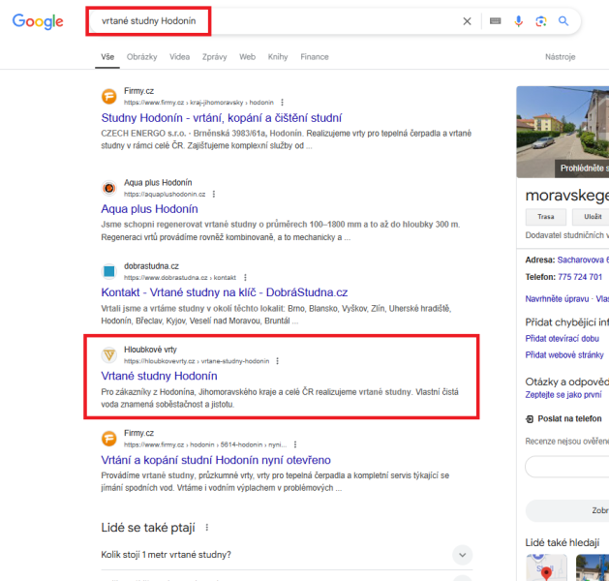Open the Nástroje search tools
Image resolution: width=609 pixels, height=581 pixels.
tap(560, 57)
